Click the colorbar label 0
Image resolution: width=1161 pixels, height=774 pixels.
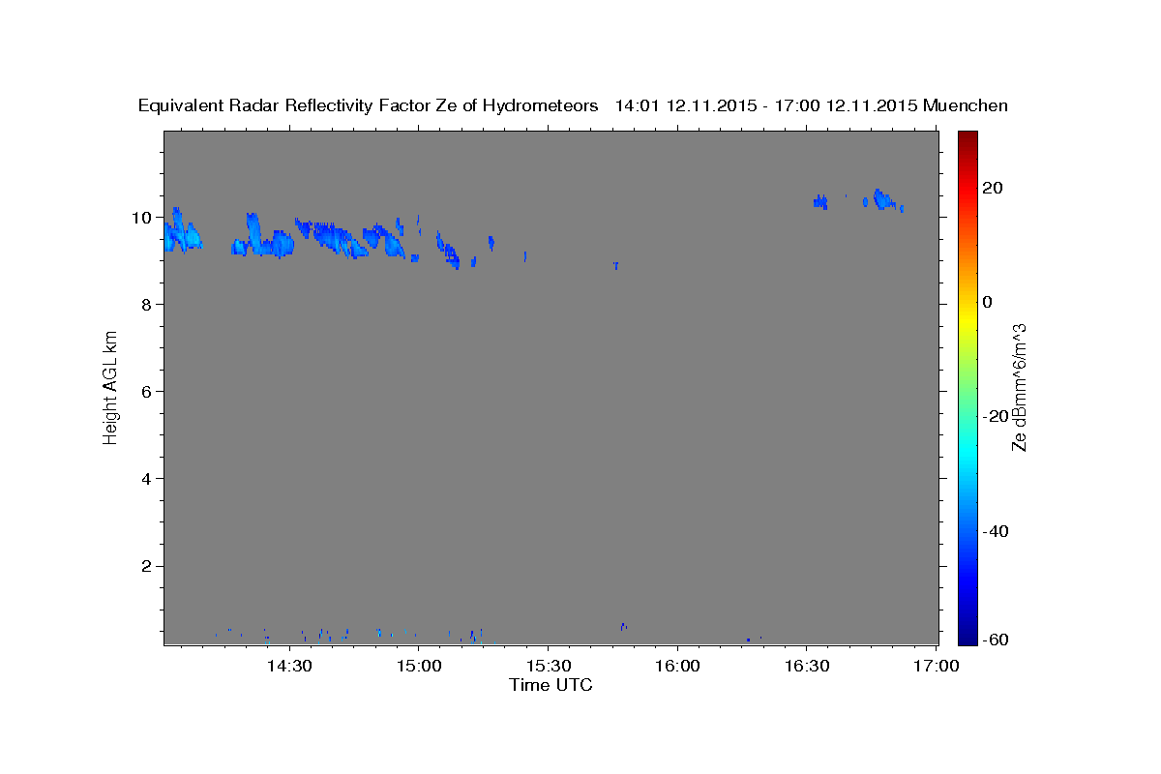pyautogui.click(x=988, y=302)
